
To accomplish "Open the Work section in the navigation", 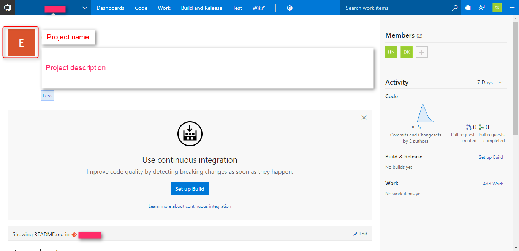I will coord(164,8).
